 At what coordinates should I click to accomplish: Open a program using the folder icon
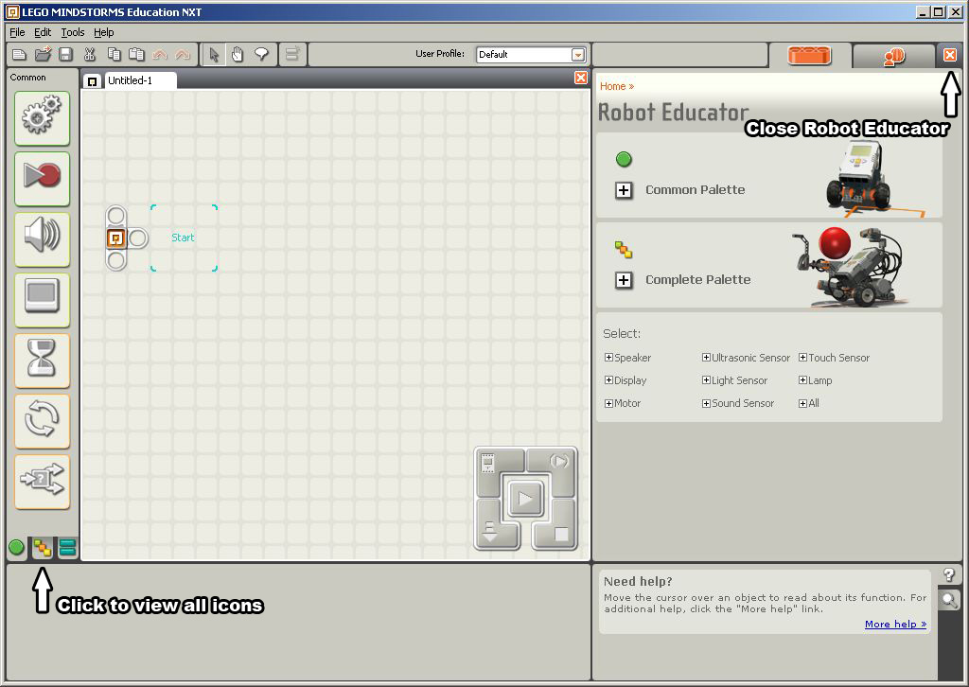click(43, 54)
